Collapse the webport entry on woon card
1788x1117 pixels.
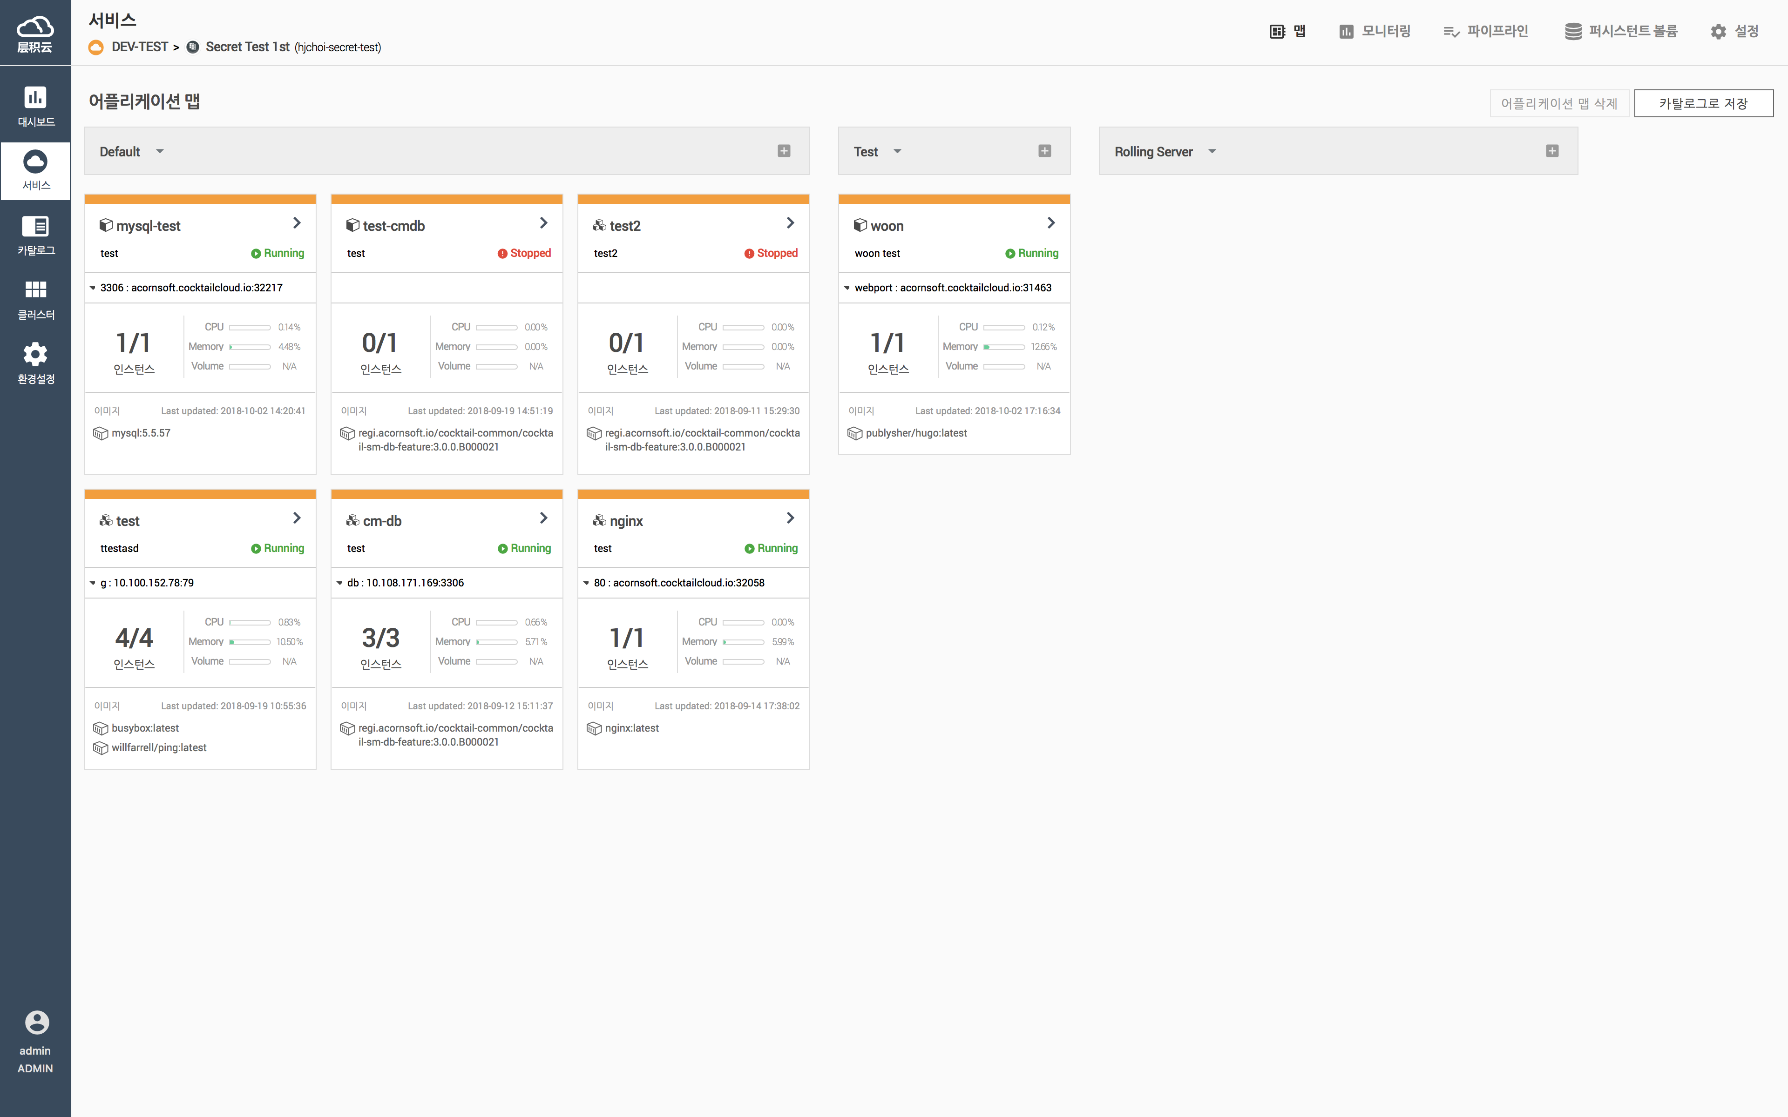[847, 288]
